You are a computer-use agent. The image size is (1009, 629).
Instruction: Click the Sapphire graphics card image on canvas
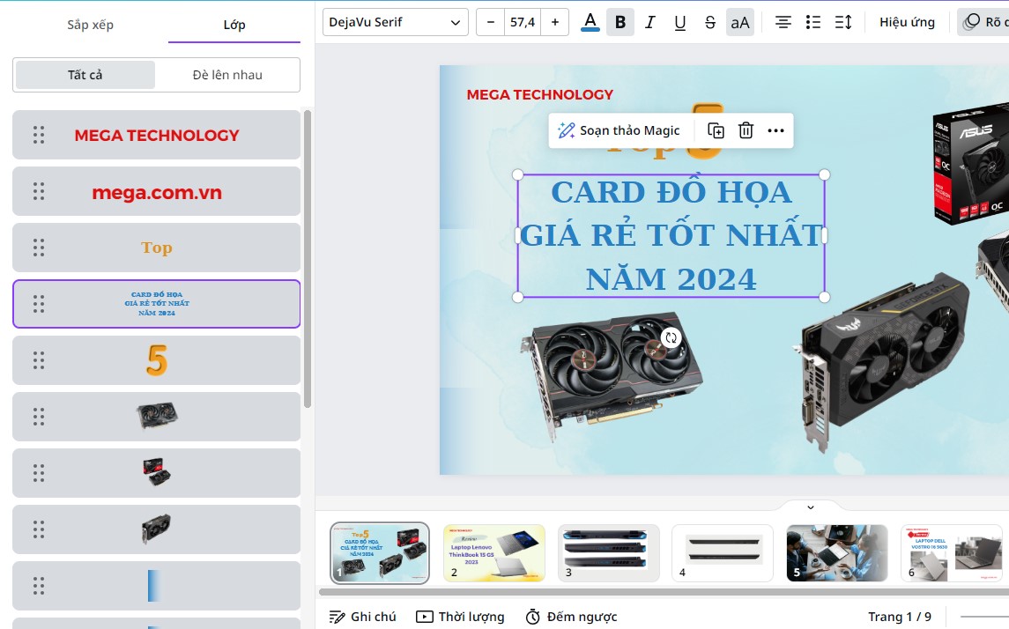pyautogui.click(x=612, y=376)
